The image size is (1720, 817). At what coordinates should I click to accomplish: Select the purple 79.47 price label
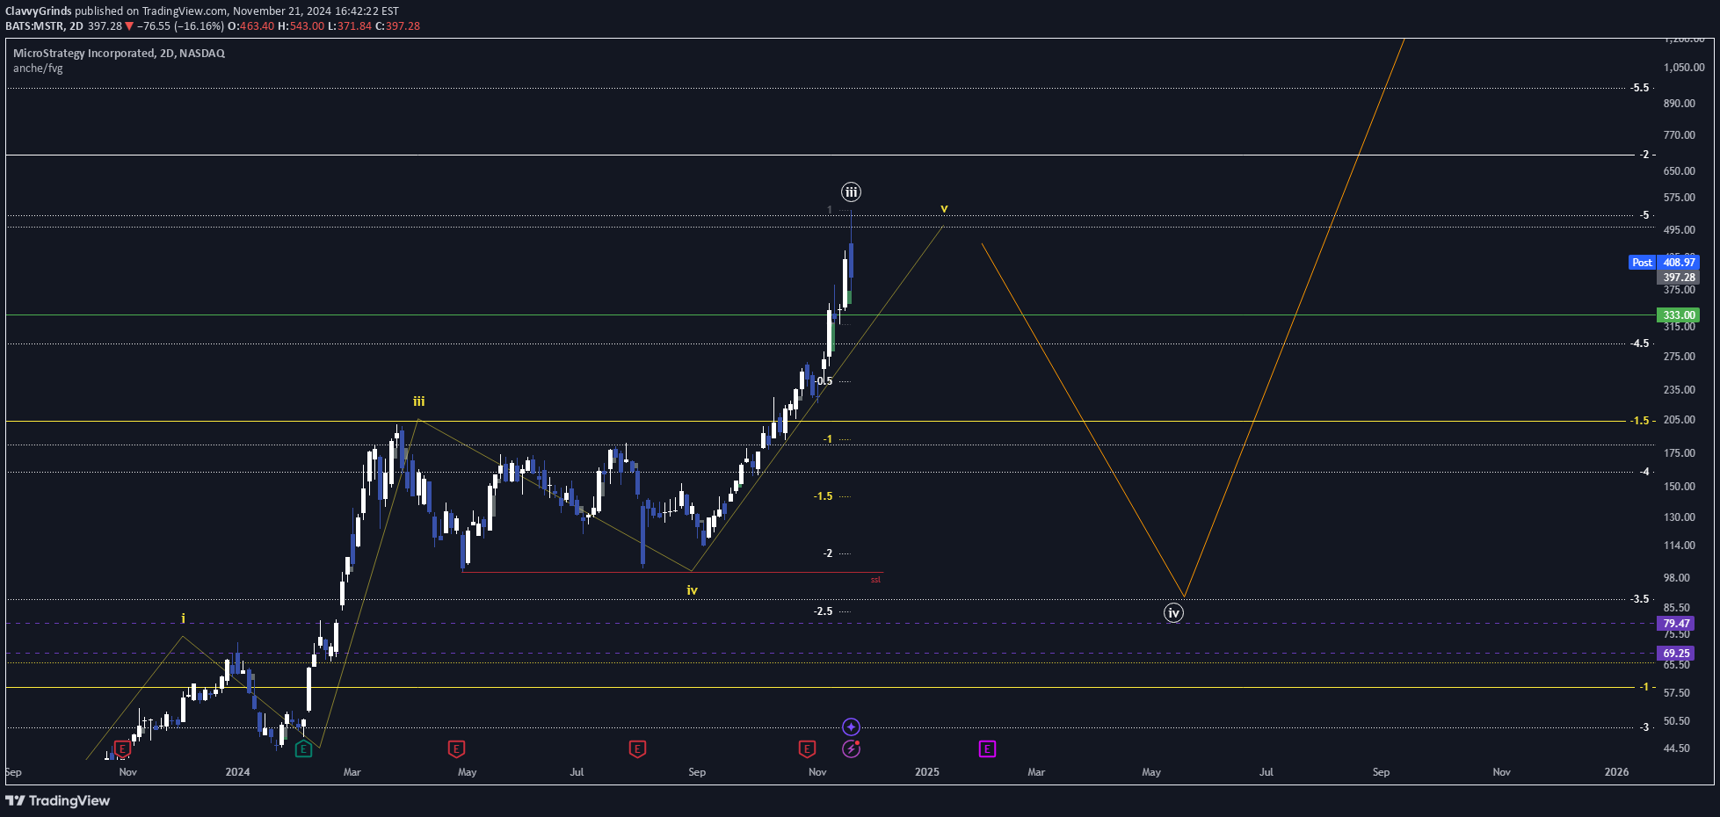1676,624
